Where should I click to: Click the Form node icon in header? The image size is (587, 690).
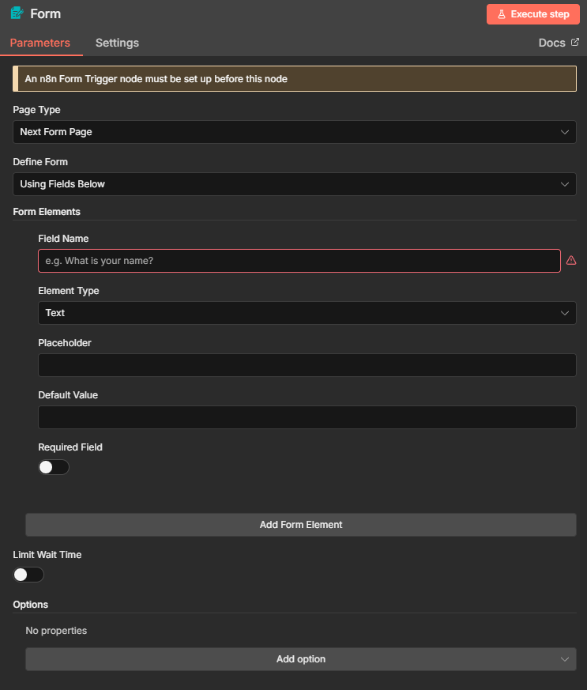pyautogui.click(x=17, y=13)
